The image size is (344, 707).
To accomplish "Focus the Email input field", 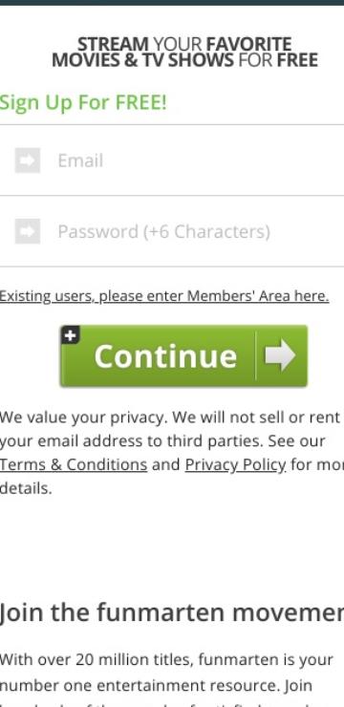I will coord(172,161).
